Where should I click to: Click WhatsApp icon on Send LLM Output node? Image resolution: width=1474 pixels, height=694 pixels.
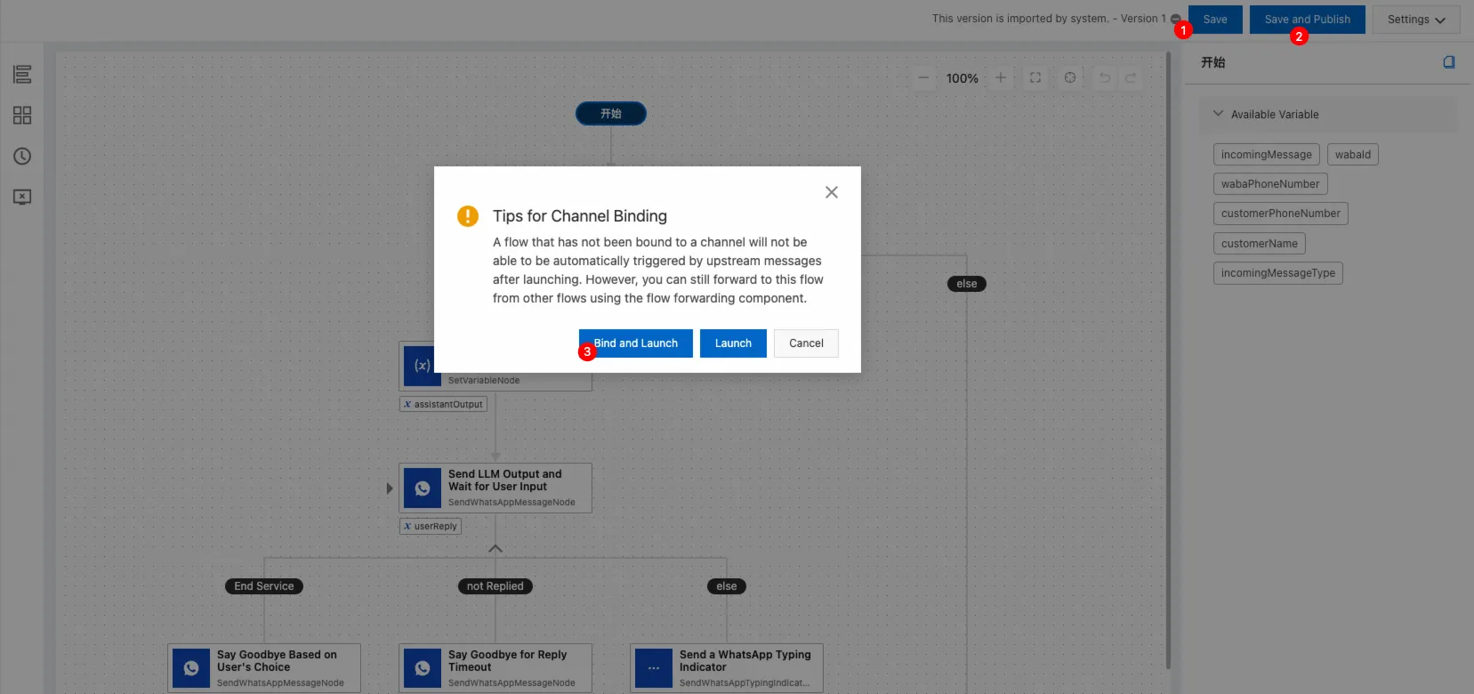coord(423,488)
